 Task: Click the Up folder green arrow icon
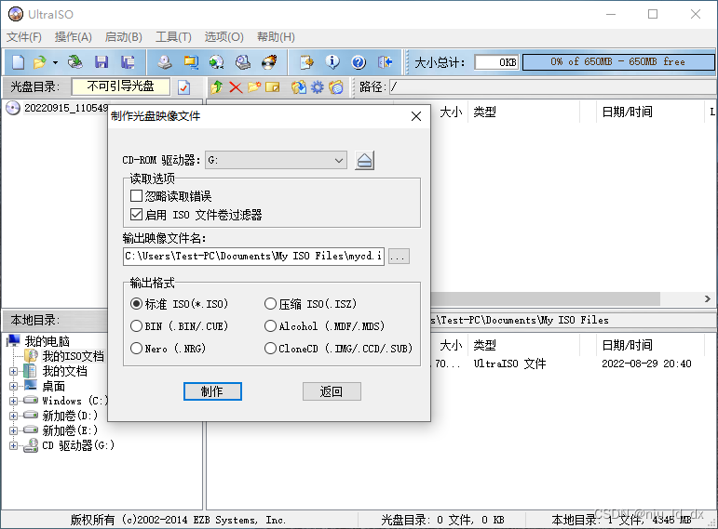click(217, 86)
